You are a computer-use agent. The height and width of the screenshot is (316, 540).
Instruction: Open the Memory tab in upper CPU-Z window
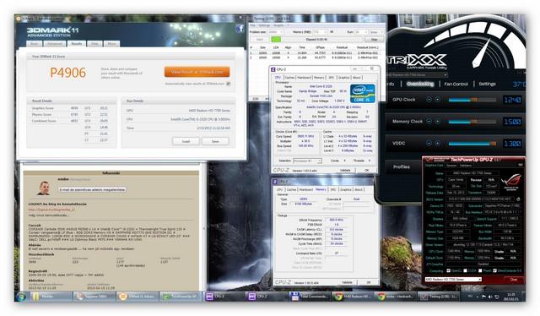[319, 78]
